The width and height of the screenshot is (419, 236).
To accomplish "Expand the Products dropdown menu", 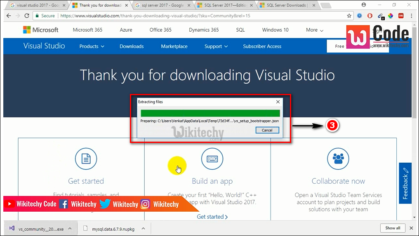I will (x=92, y=47).
